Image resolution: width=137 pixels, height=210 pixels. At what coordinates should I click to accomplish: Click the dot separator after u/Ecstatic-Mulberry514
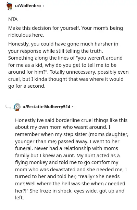click(x=73, y=107)
